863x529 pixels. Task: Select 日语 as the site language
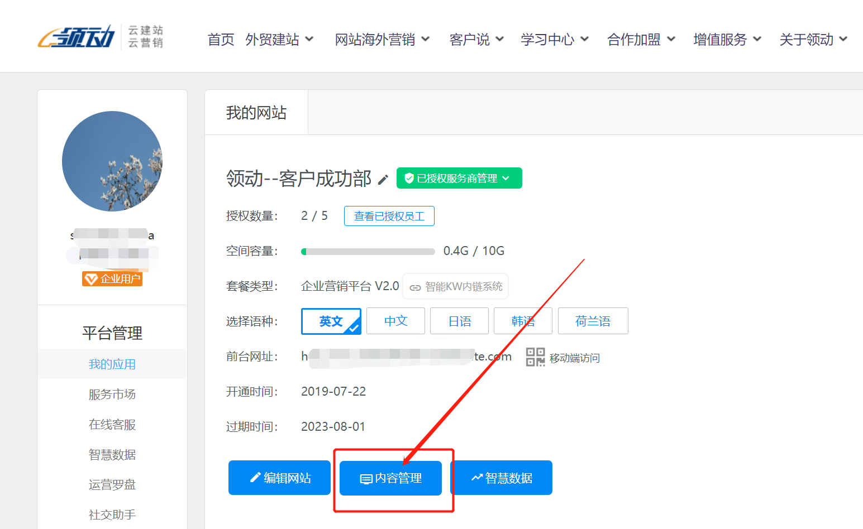point(459,321)
